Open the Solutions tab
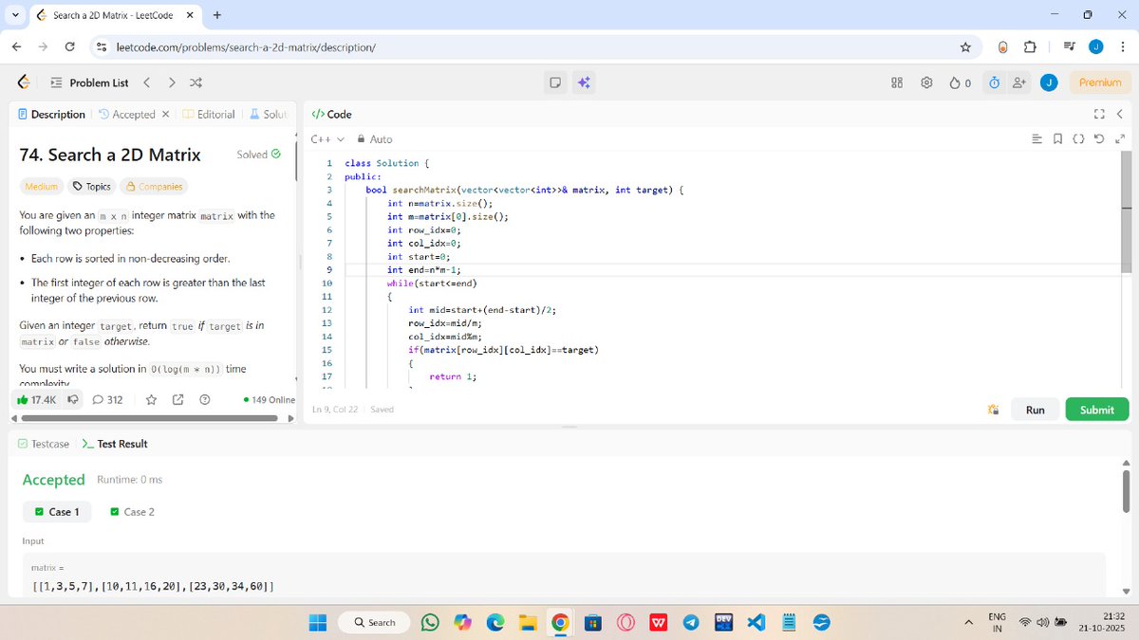Viewport: 1139px width, 640px height. [268, 114]
